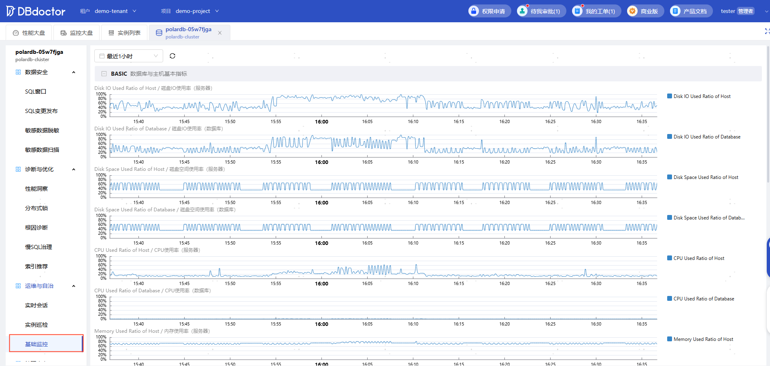The height and width of the screenshot is (366, 770).
Task: Open the 最近1小时 time range dropdown
Action: (129, 56)
